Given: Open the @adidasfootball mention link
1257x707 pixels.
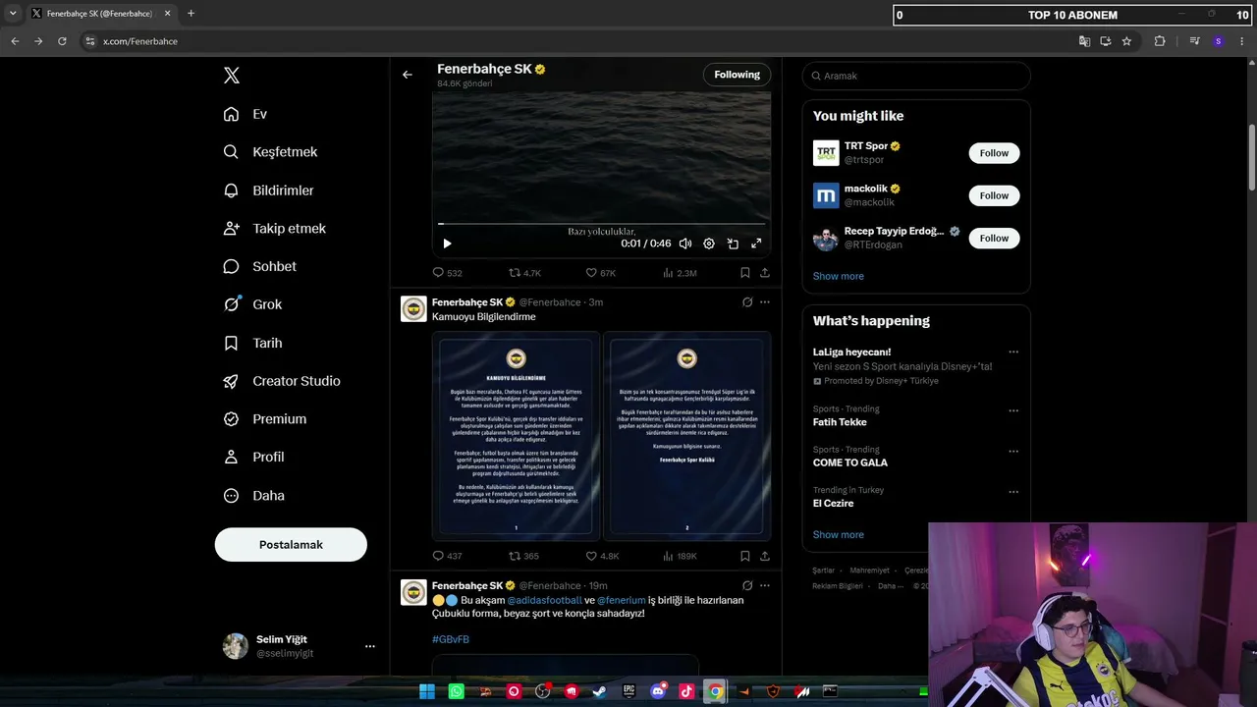Looking at the screenshot, I should pyautogui.click(x=544, y=600).
